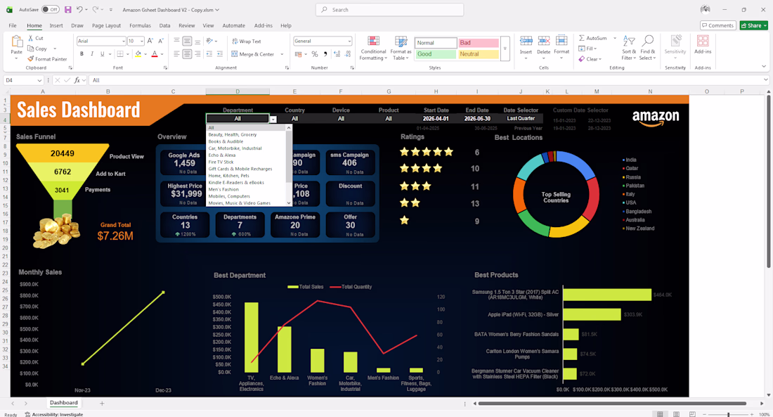The height and width of the screenshot is (417, 773).
Task: Click the Find & Select magnifier icon
Action: point(648,41)
